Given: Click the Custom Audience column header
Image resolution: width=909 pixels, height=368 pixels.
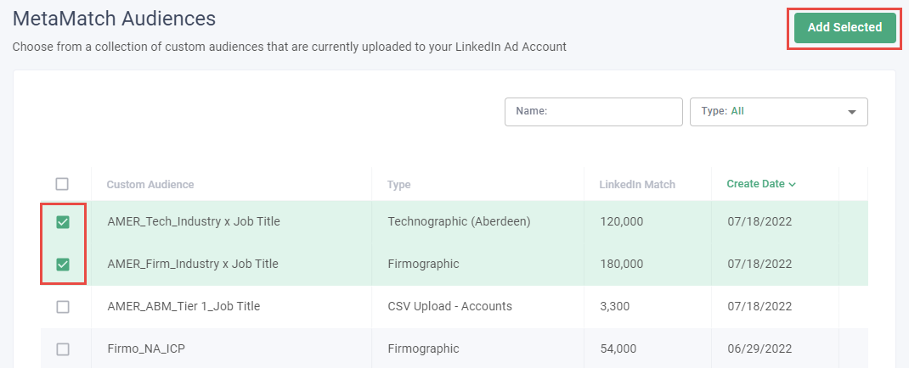Looking at the screenshot, I should (x=150, y=184).
